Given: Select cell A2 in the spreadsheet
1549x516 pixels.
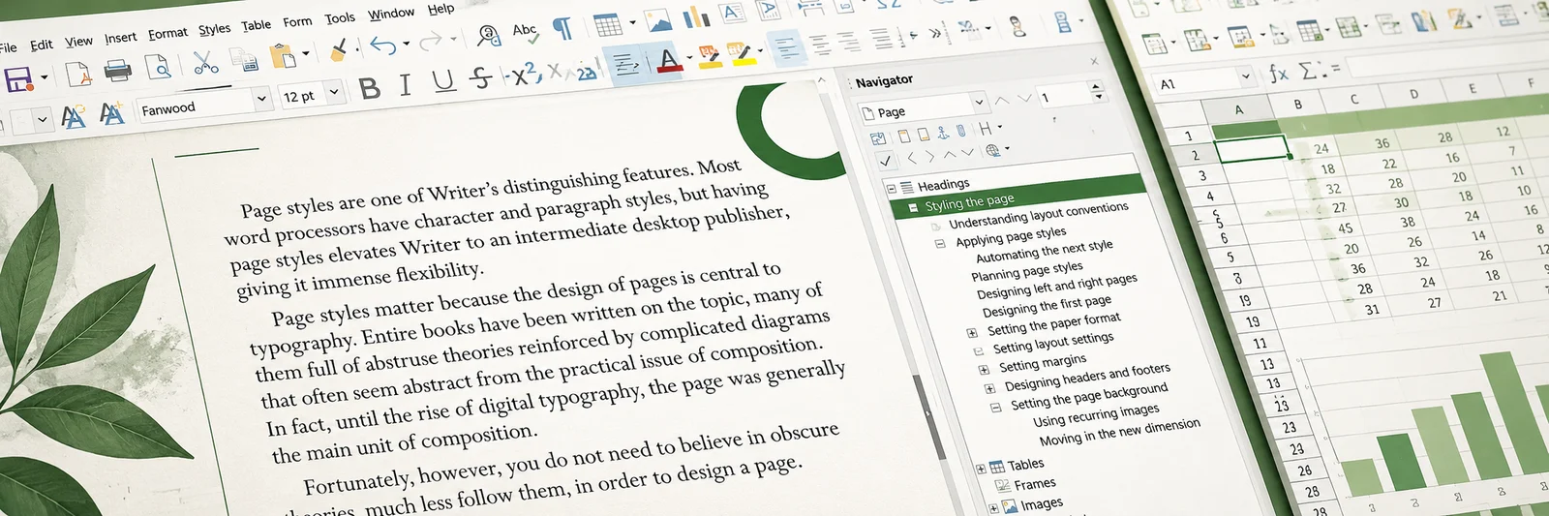Looking at the screenshot, I should click(x=1252, y=151).
